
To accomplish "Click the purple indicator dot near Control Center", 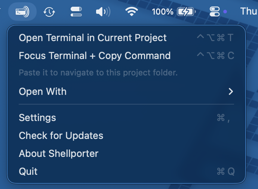I will 225,12.
